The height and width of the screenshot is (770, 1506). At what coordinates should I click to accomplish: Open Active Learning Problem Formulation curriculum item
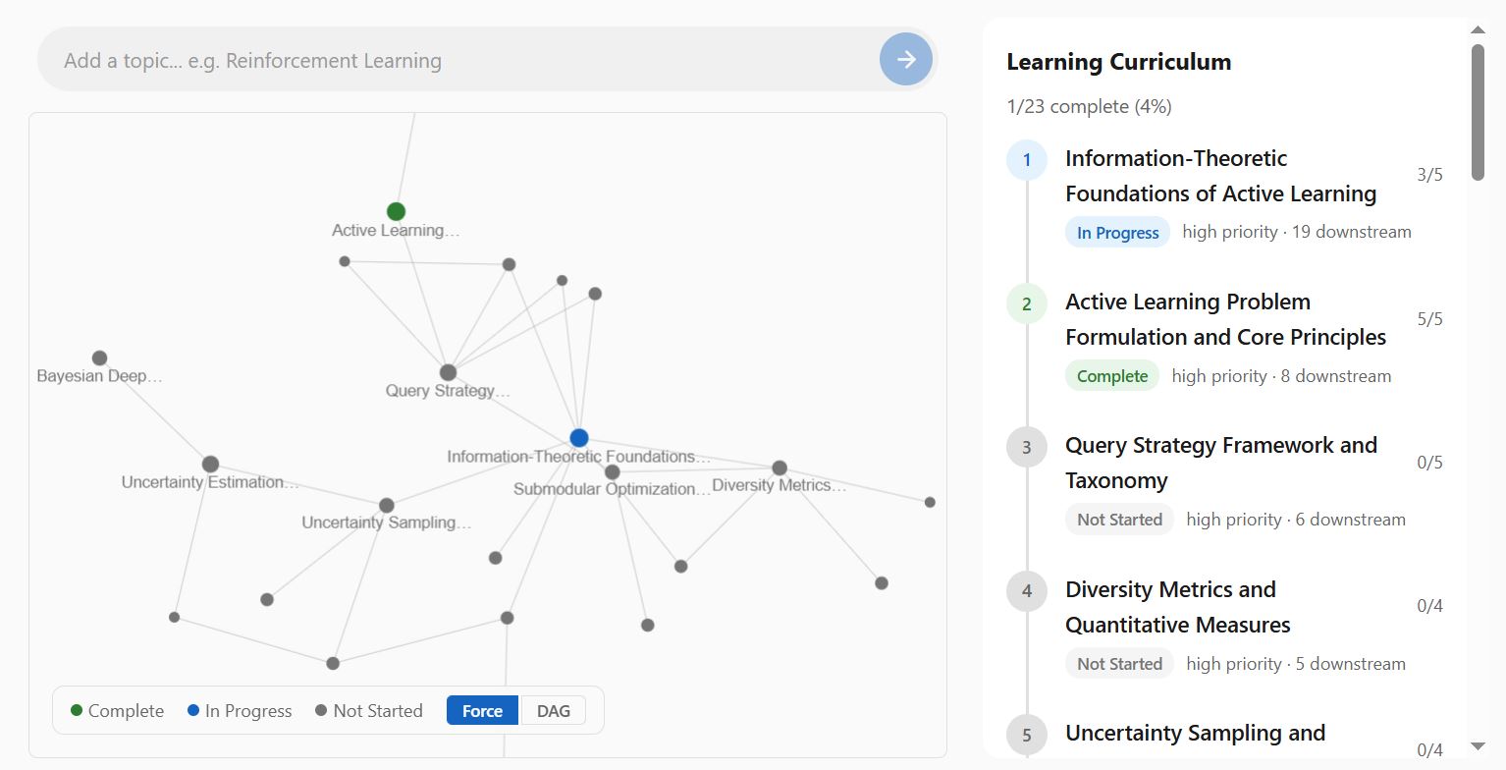[x=1225, y=319]
